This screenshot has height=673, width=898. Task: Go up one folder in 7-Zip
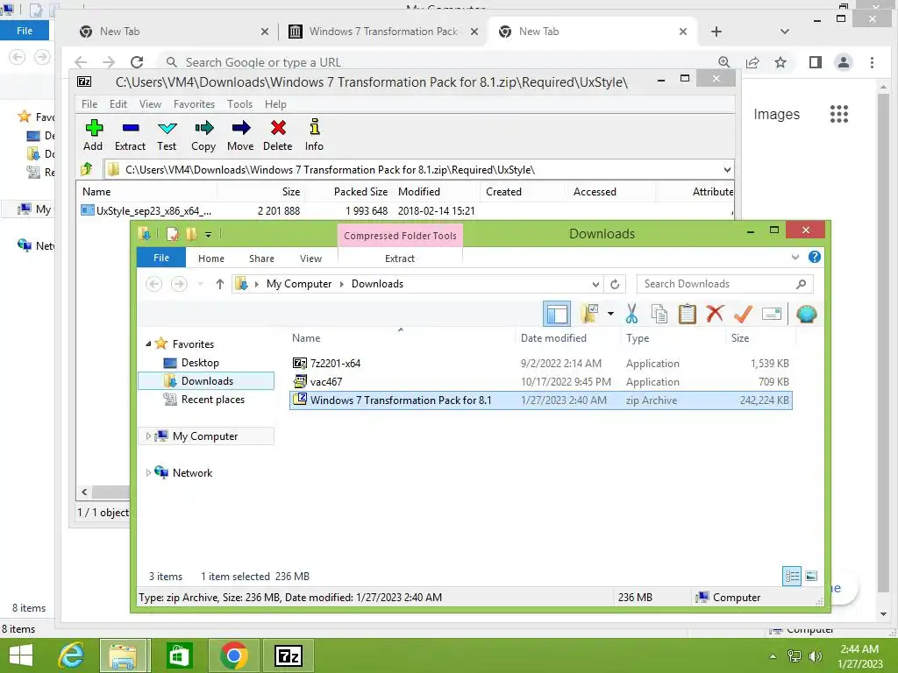click(x=87, y=169)
